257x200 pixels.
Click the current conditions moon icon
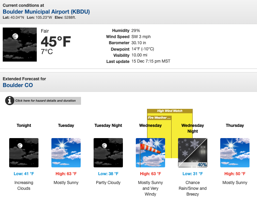click(19, 45)
